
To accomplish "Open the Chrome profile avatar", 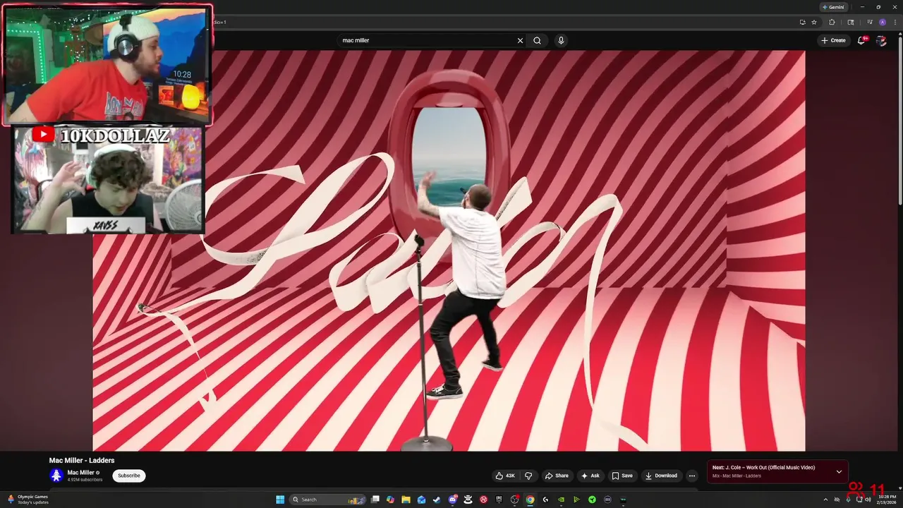I will pos(883,22).
